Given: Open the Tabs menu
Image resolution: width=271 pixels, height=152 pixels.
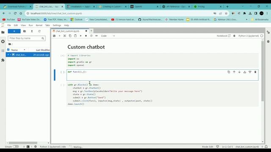Looking at the screenshot, I should (47, 25).
